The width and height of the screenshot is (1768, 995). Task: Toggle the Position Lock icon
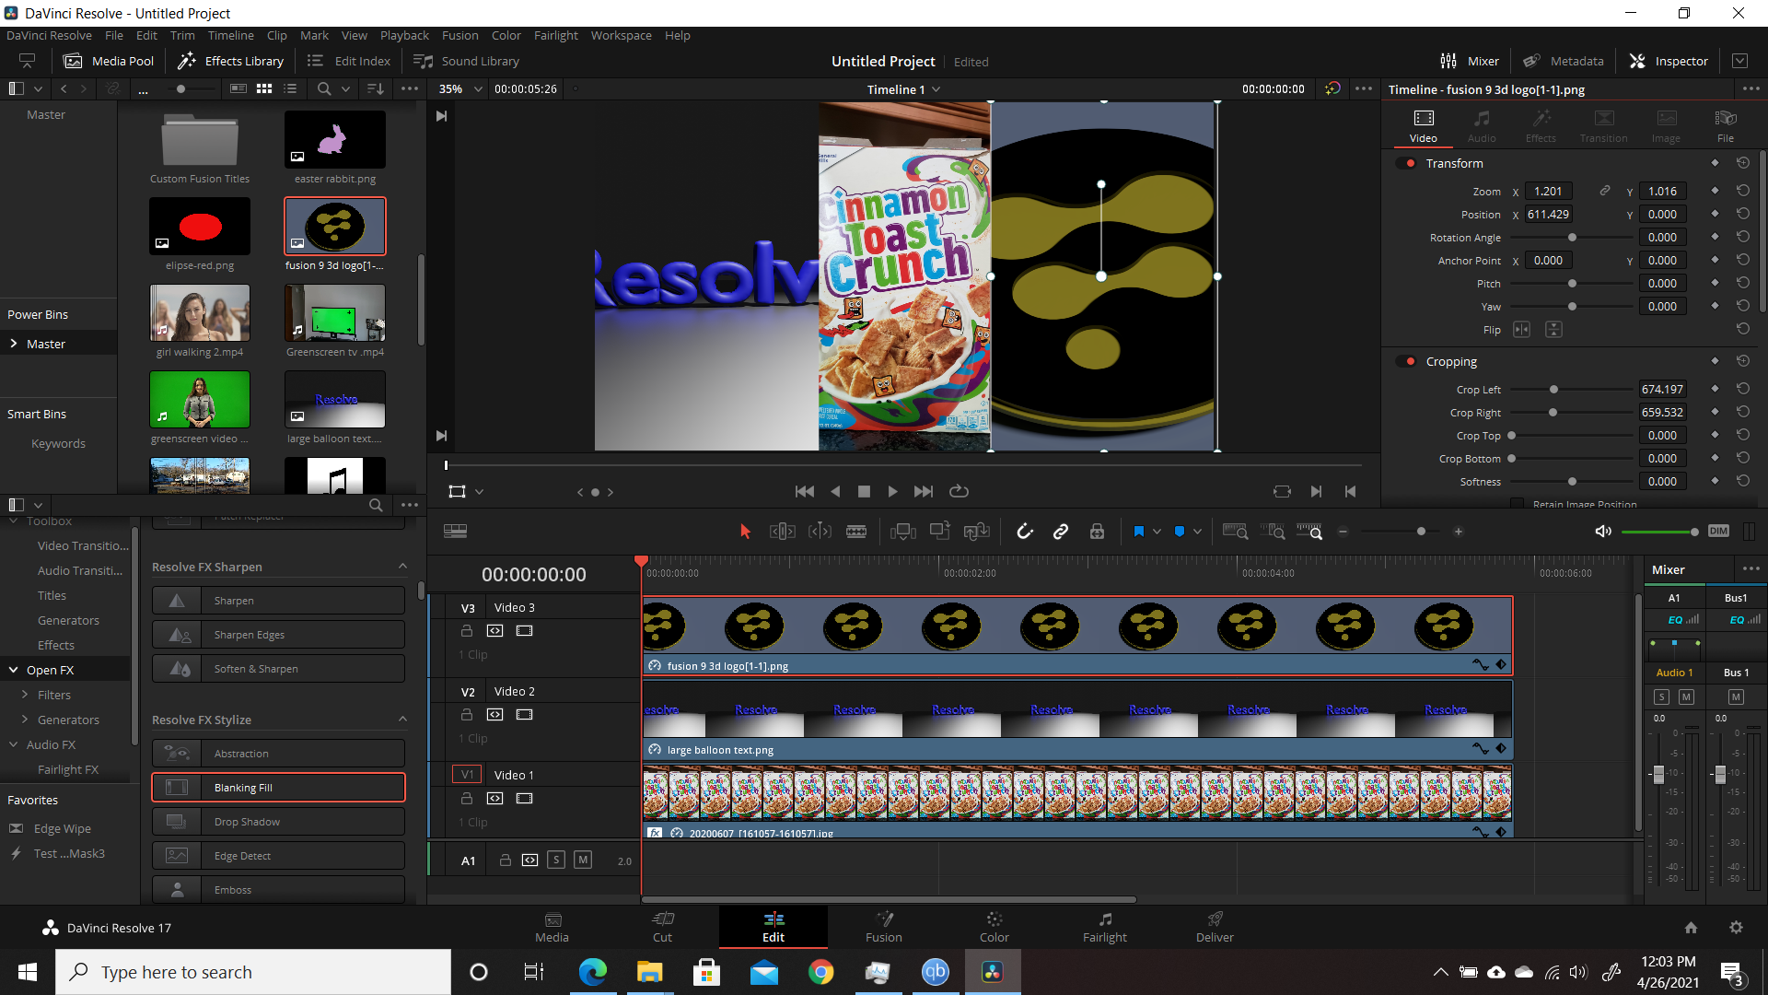click(1097, 532)
